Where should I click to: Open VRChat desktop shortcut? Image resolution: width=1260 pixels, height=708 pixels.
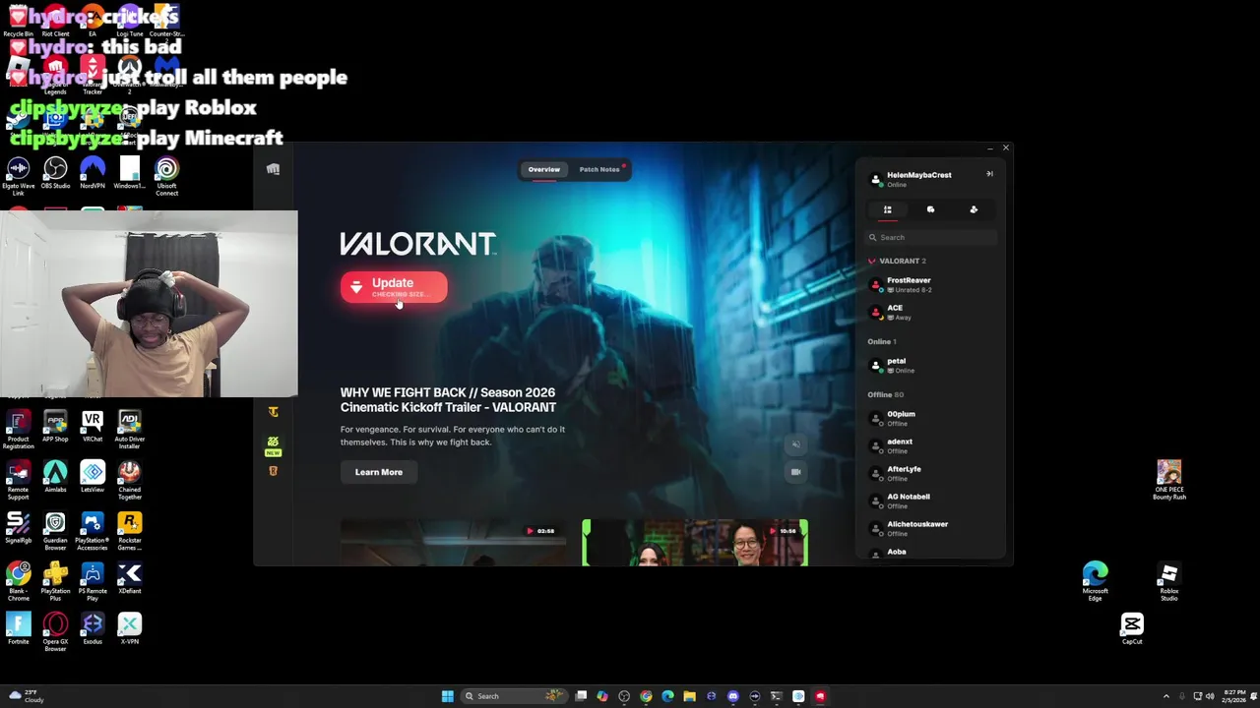click(93, 427)
